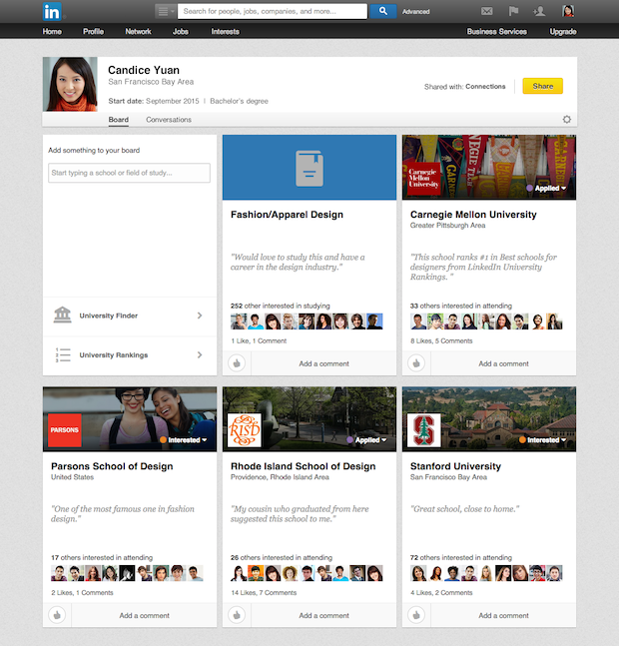This screenshot has height=646, width=619.
Task: Switch to the Board tab
Action: 119,120
